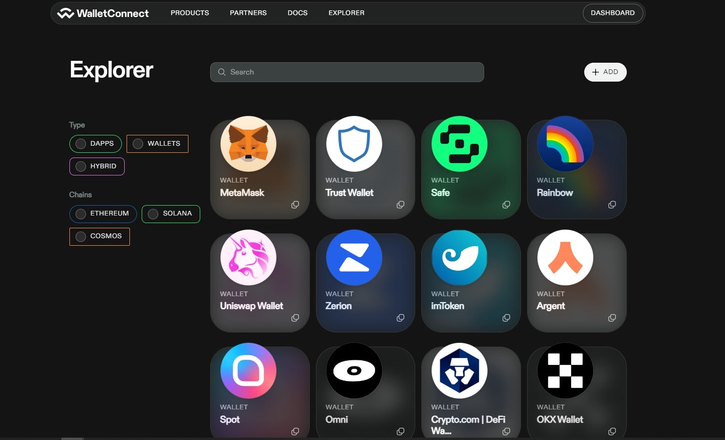The image size is (725, 440).
Task: Copy link on the Trust Wallet card
Action: coord(401,205)
